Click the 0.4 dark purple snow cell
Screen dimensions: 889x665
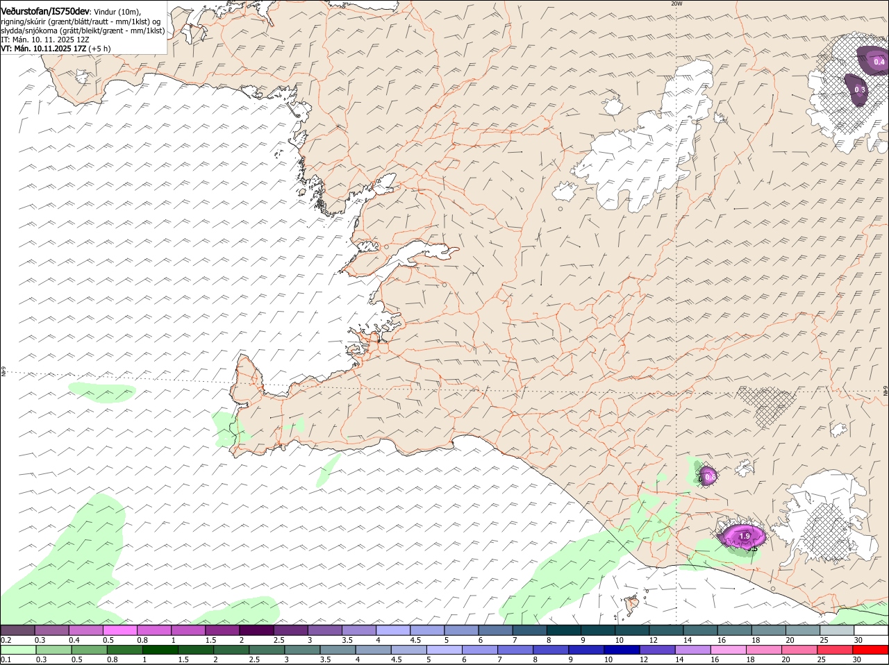(x=874, y=60)
